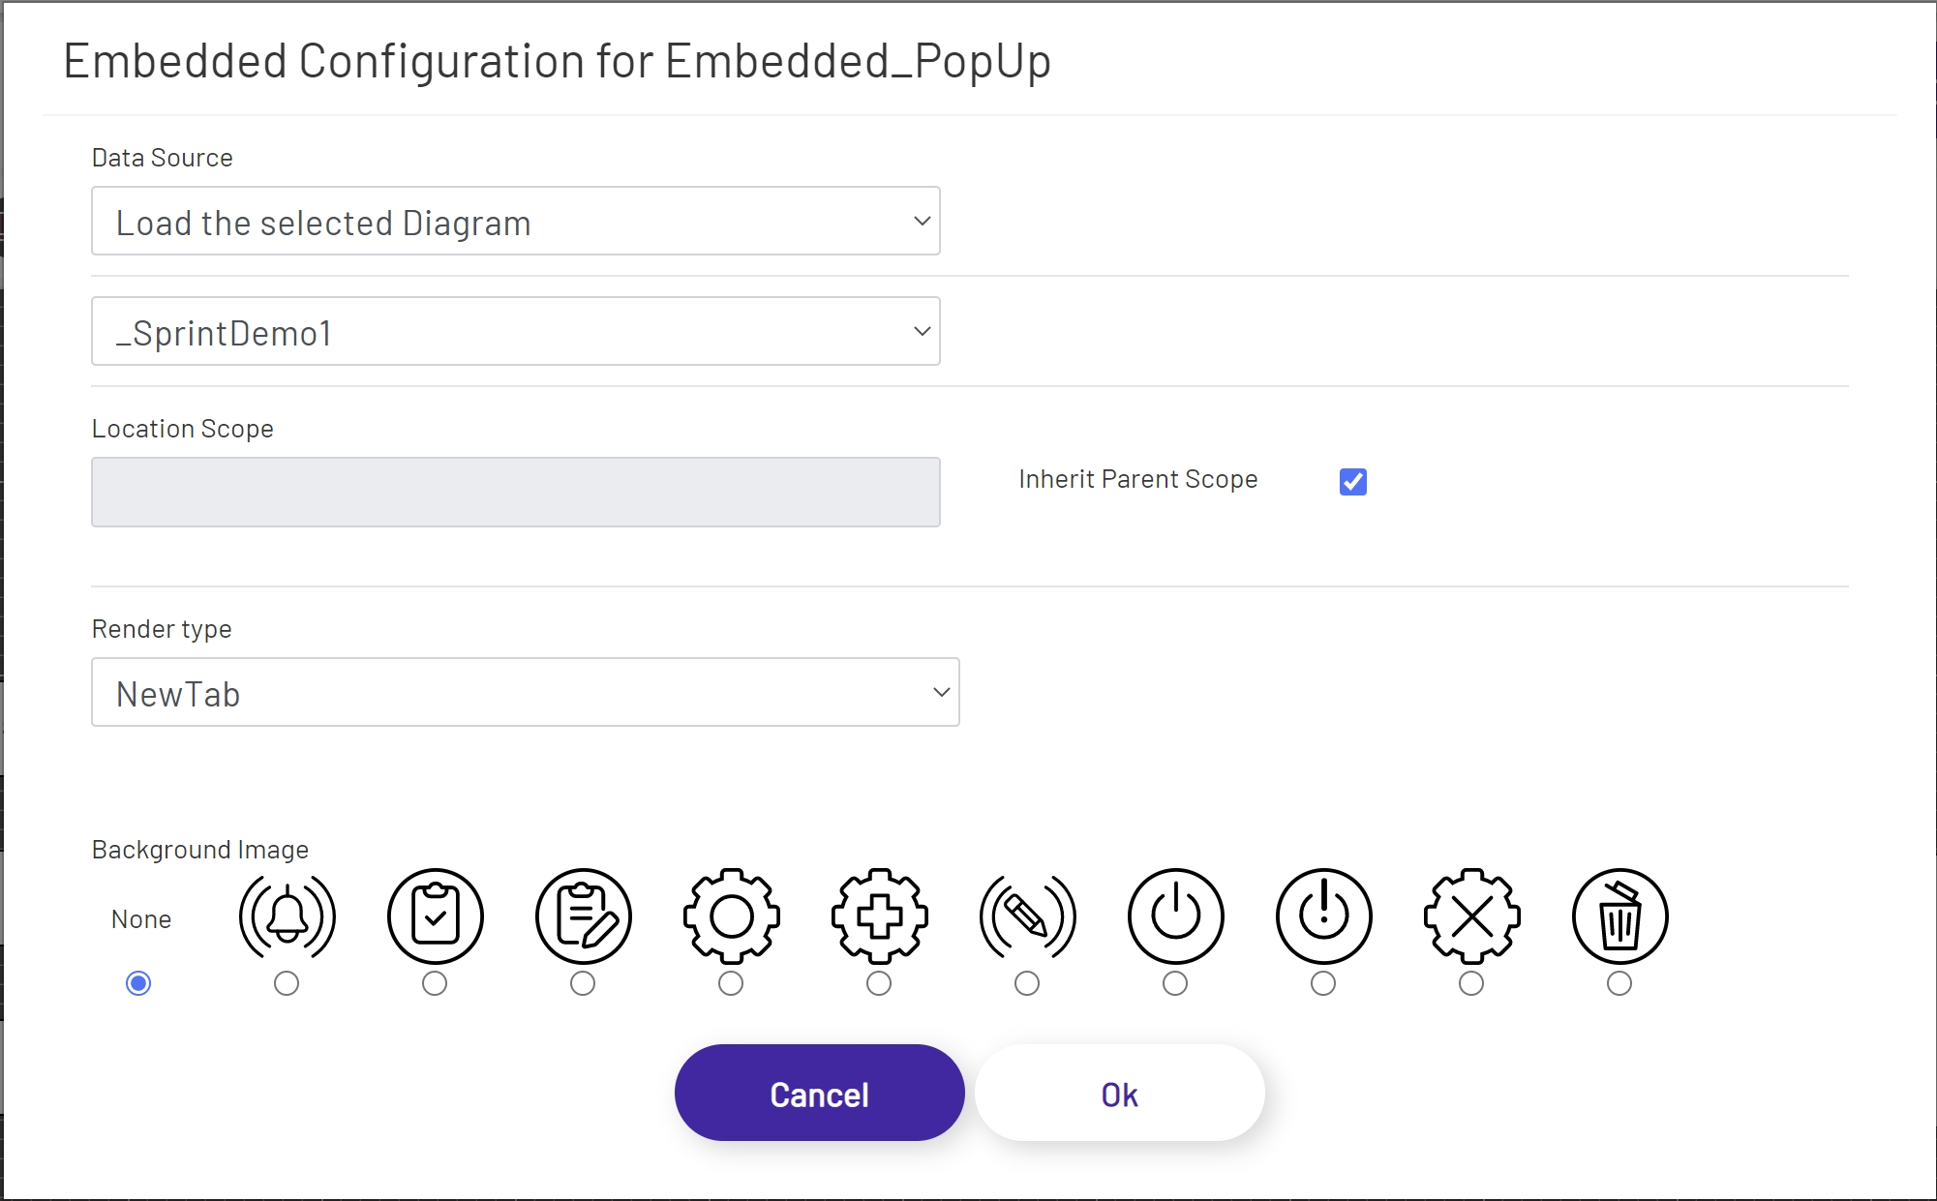The image size is (1937, 1201).
Task: Open the Render type dropdown
Action: tap(525, 692)
